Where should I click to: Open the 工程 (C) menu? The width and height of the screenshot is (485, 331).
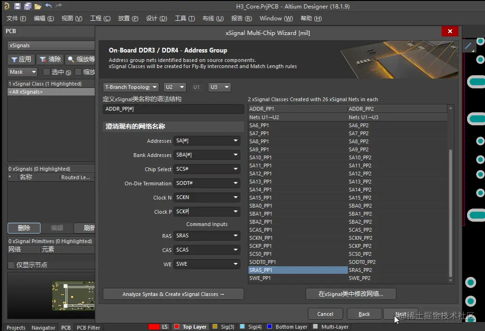point(100,18)
